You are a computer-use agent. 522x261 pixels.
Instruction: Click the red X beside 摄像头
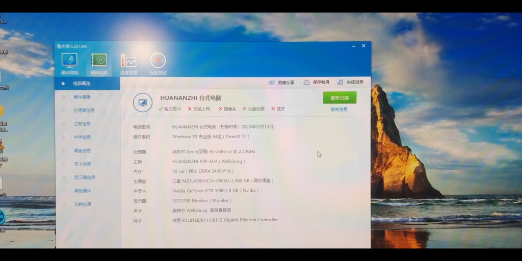point(220,109)
